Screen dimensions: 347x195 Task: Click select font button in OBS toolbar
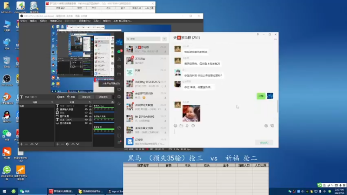click(x=86, y=97)
